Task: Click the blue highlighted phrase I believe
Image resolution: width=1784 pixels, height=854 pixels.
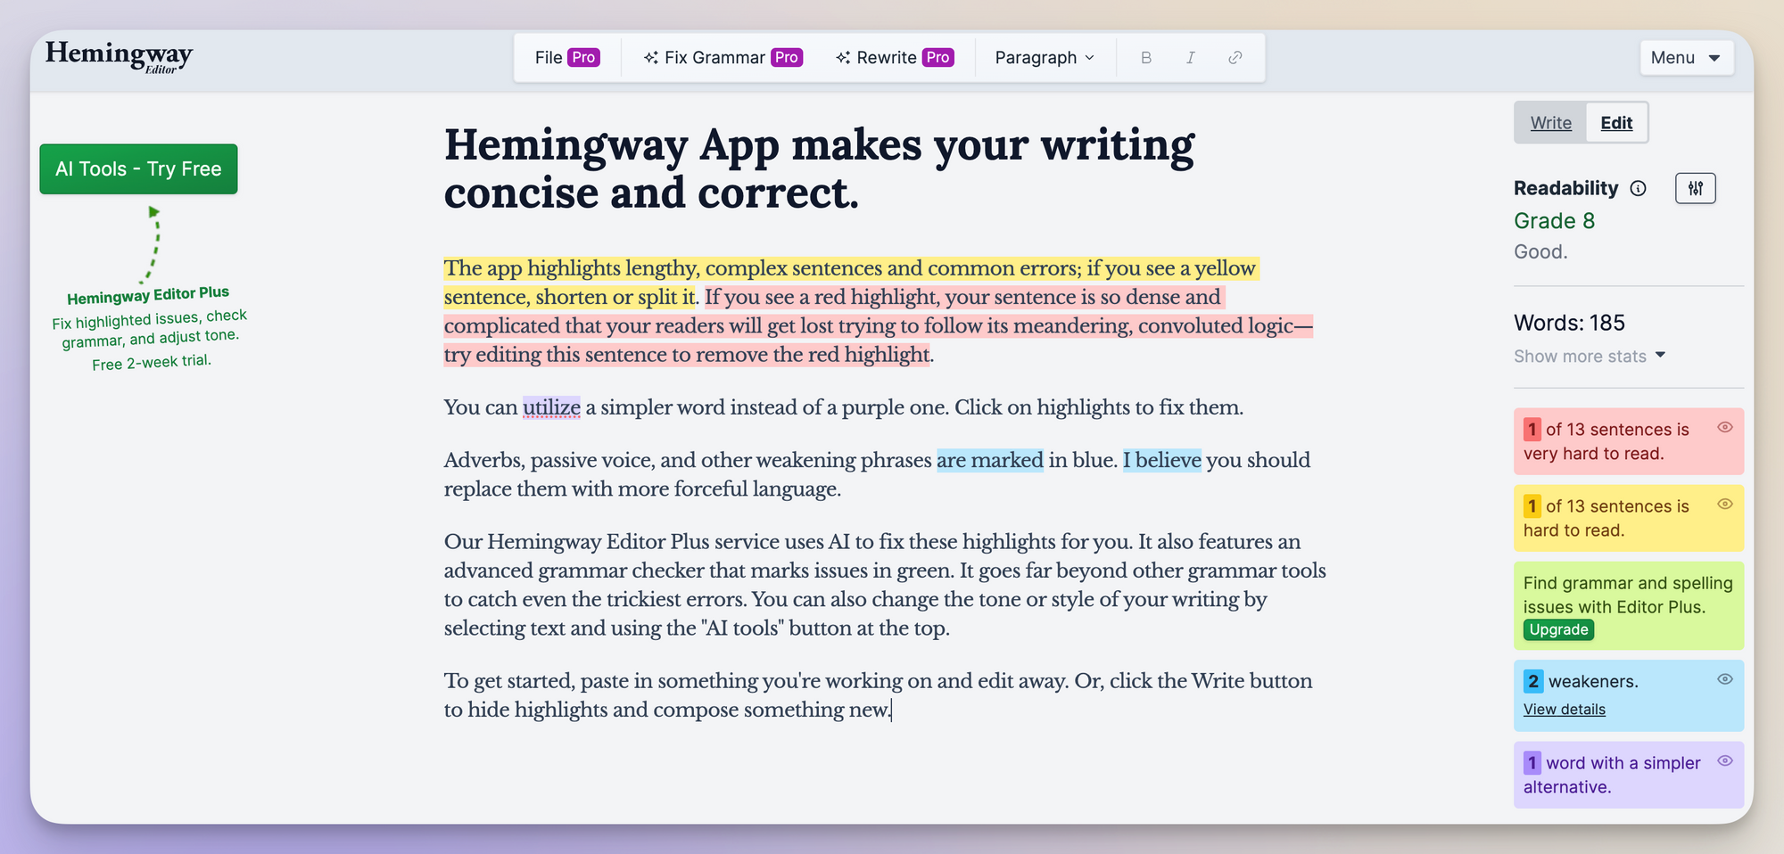Action: click(1161, 460)
